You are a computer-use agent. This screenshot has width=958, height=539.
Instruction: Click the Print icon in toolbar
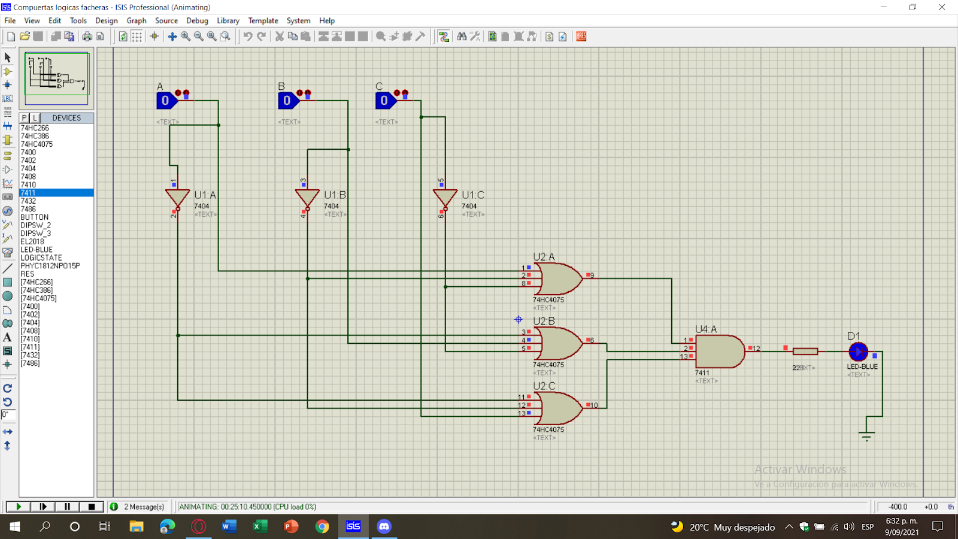pyautogui.click(x=87, y=37)
